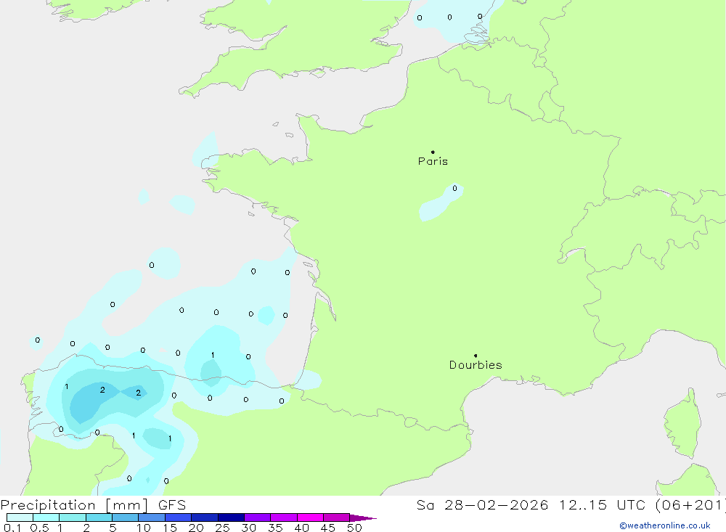Image resolution: width=726 pixels, height=532 pixels.
Task: Select the 1 mm legend color swatch
Action: tap(73, 517)
